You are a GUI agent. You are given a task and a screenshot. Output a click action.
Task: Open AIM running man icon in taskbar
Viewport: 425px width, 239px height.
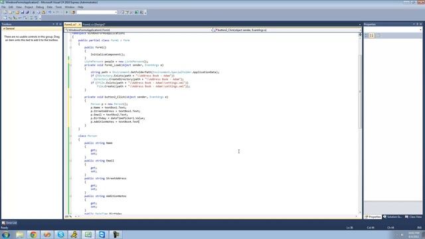[74, 234]
